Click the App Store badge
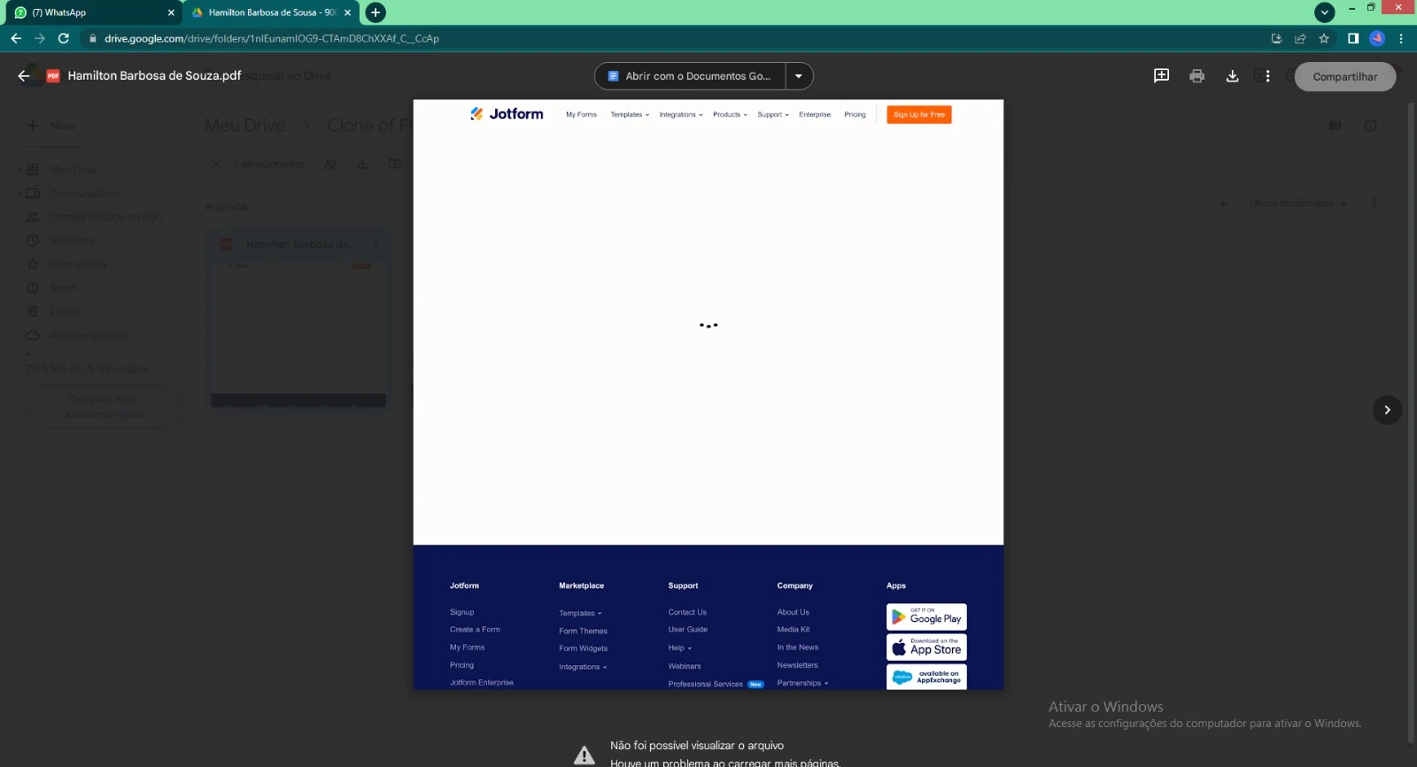Image resolution: width=1417 pixels, height=767 pixels. pyautogui.click(x=926, y=647)
